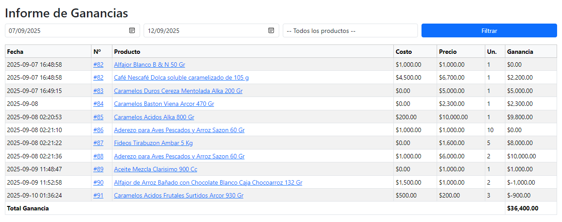Click the start date input field
Viewport: 562px width, 222px height.
coord(67,31)
